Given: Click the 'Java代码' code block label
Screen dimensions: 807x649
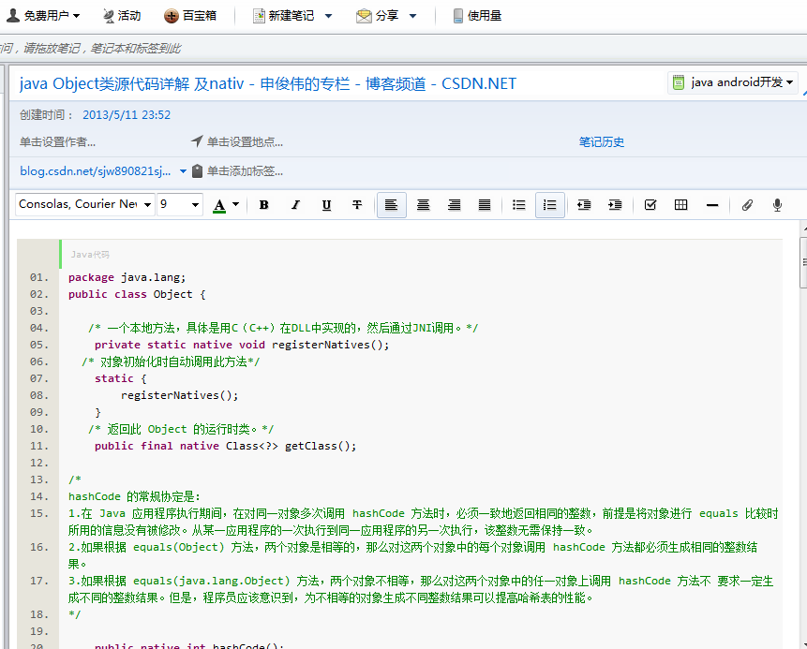Looking at the screenshot, I should (x=90, y=255).
